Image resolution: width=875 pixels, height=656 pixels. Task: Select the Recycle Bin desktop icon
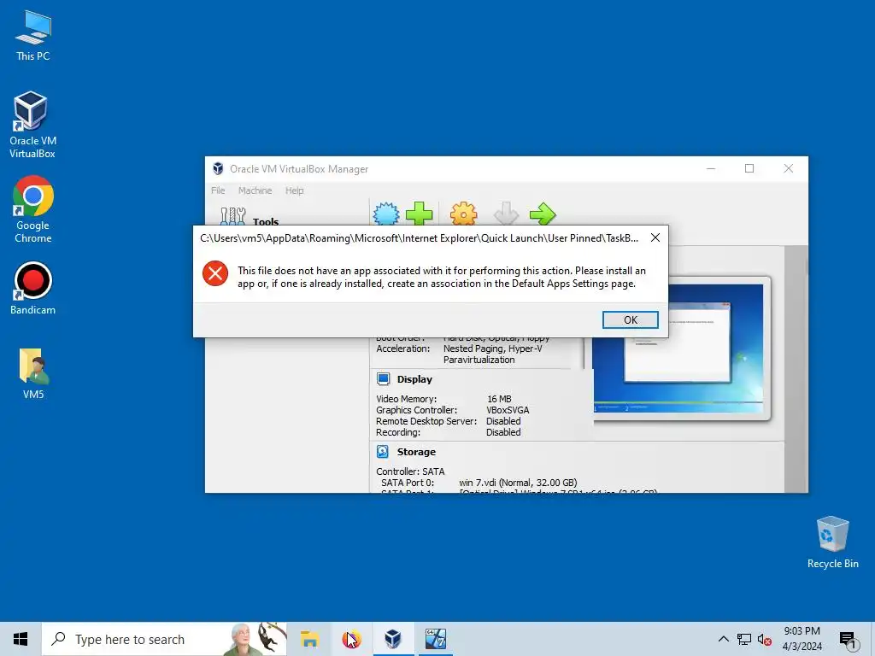click(832, 542)
